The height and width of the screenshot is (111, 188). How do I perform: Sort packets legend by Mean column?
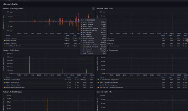coord(67,35)
